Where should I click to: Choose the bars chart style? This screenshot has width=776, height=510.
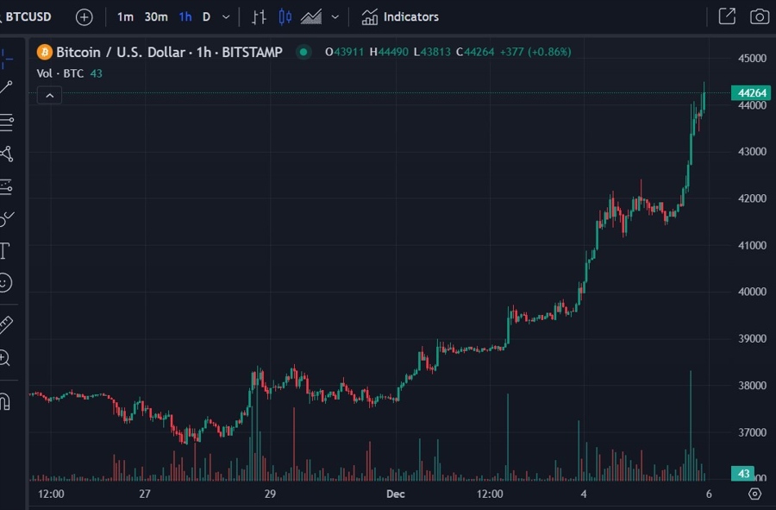pos(259,17)
